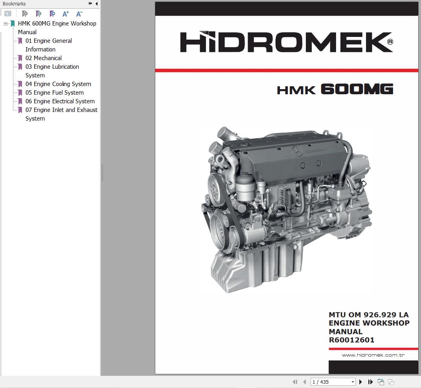Open bookmark 06 Engine Electrical System
The width and height of the screenshot is (421, 388).
coord(60,101)
